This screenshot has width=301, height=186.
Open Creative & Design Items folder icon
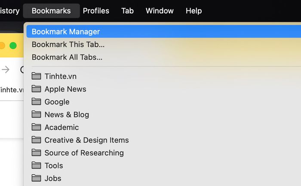click(36, 140)
